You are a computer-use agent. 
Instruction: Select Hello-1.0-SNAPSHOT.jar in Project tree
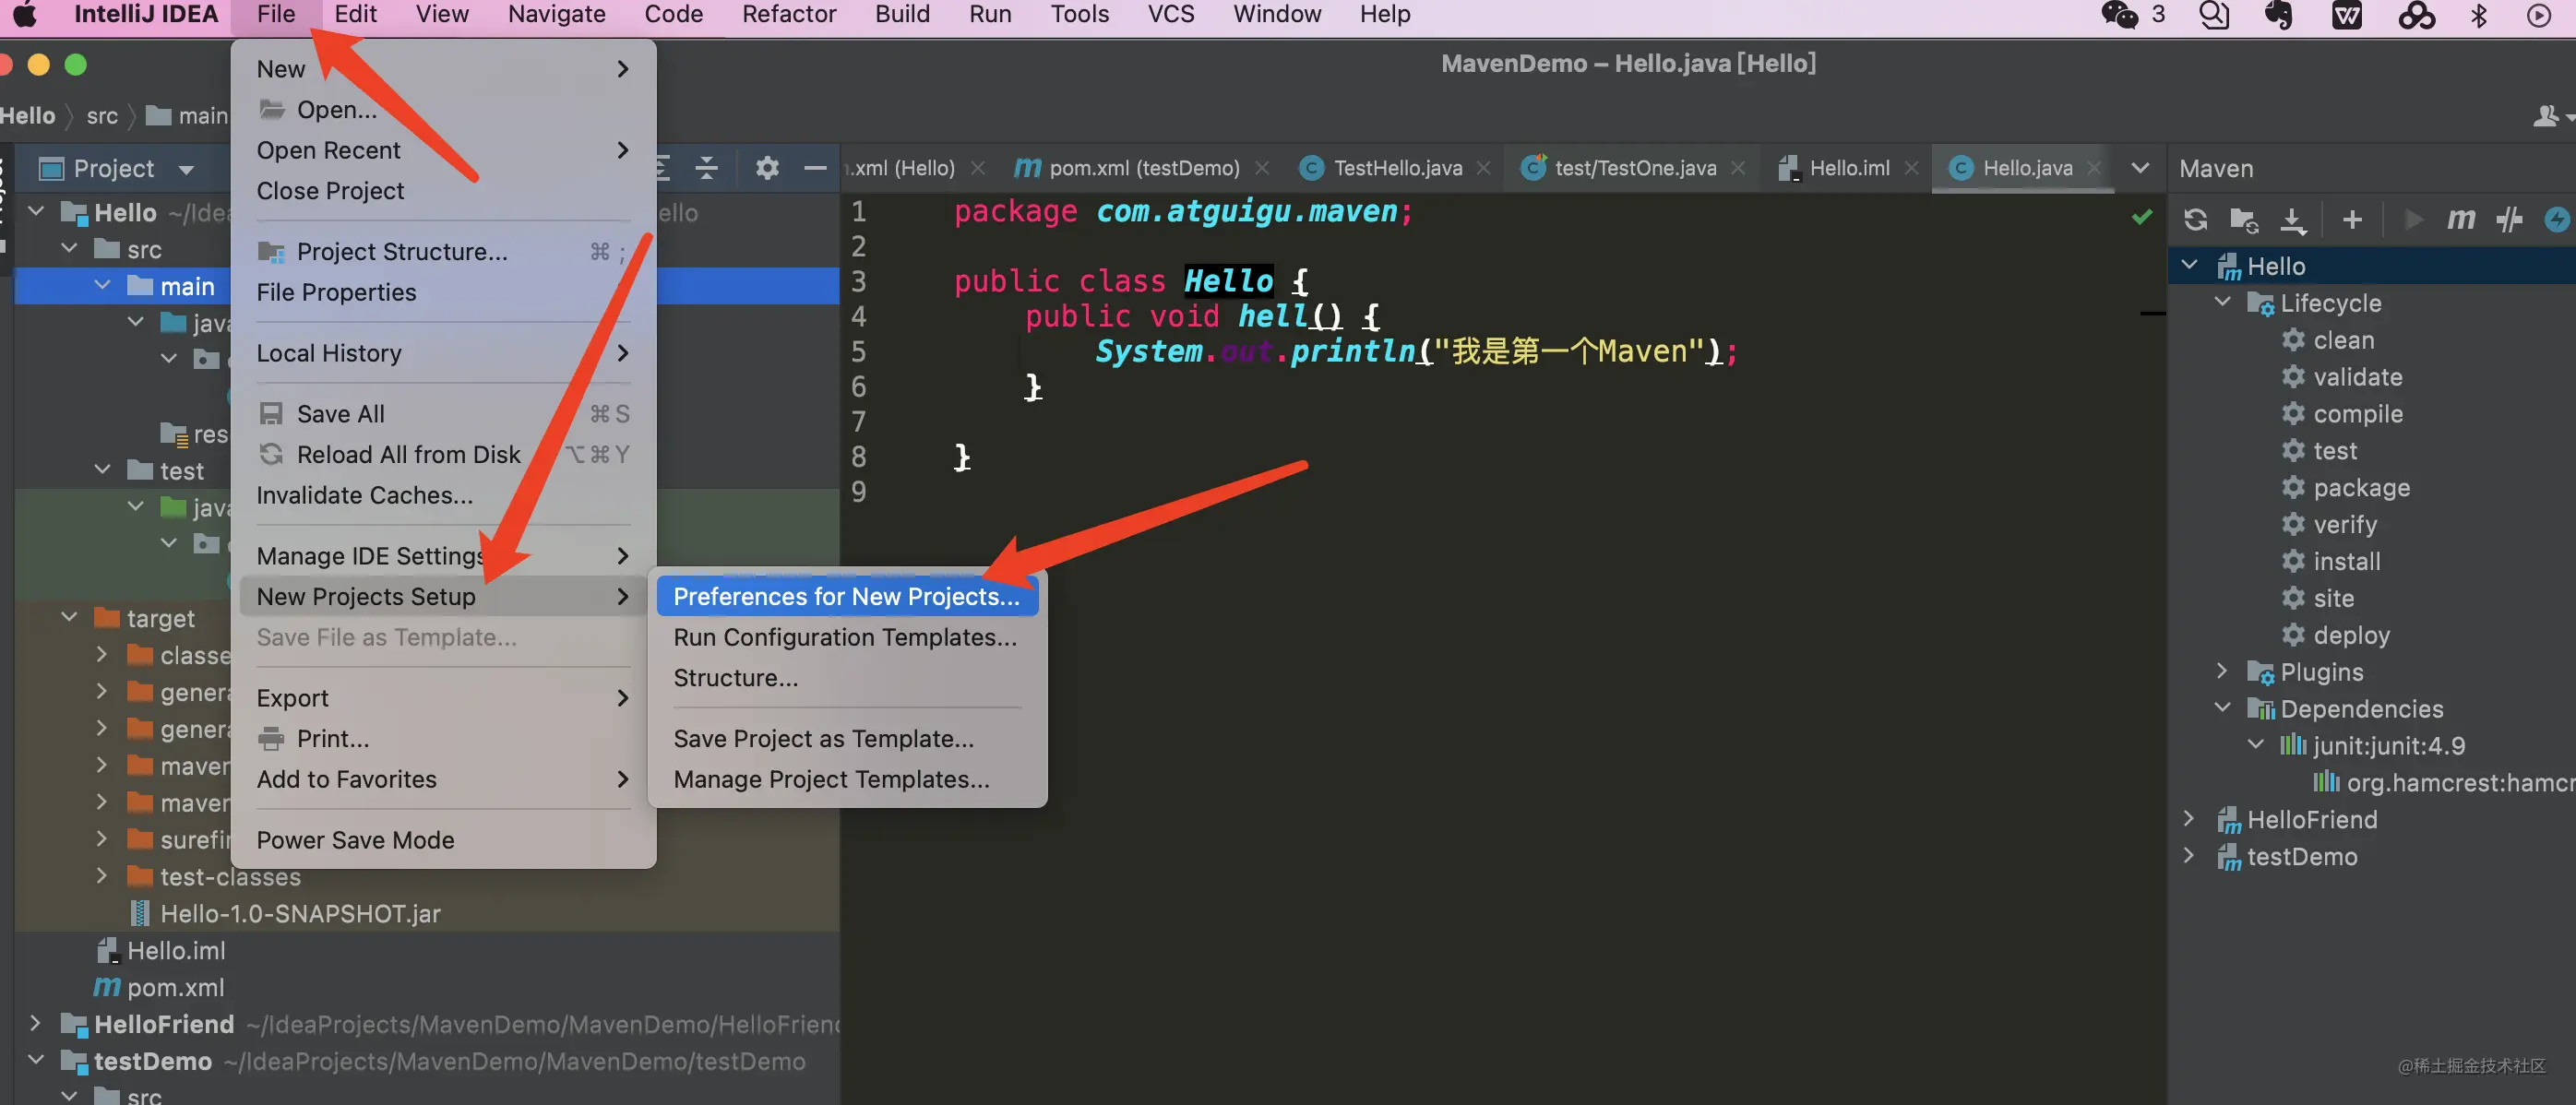300,913
